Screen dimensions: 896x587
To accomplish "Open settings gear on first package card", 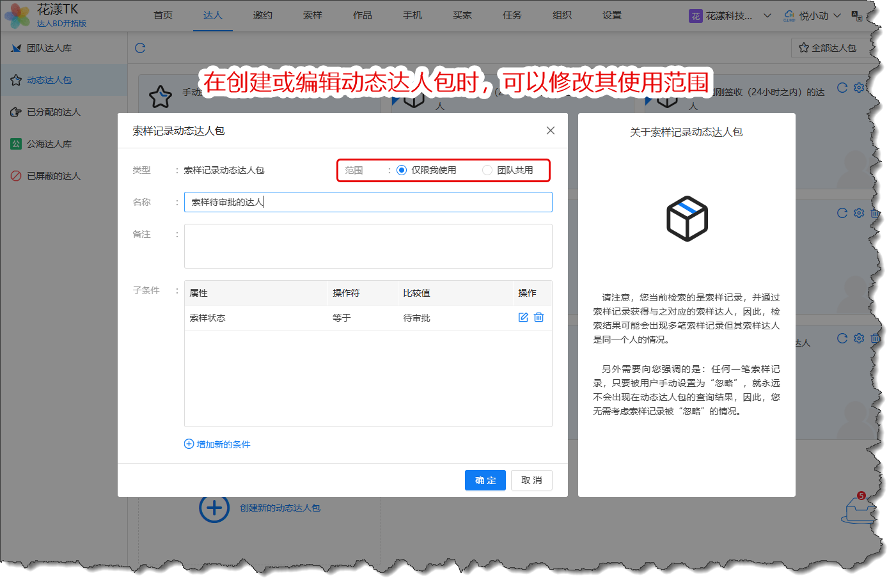I will [859, 88].
